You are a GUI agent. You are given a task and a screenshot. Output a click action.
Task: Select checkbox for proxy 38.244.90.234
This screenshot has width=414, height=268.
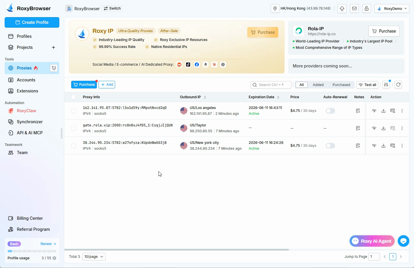point(74,146)
